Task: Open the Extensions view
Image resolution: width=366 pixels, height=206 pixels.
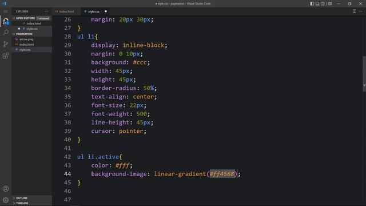Action: click(x=6, y=56)
